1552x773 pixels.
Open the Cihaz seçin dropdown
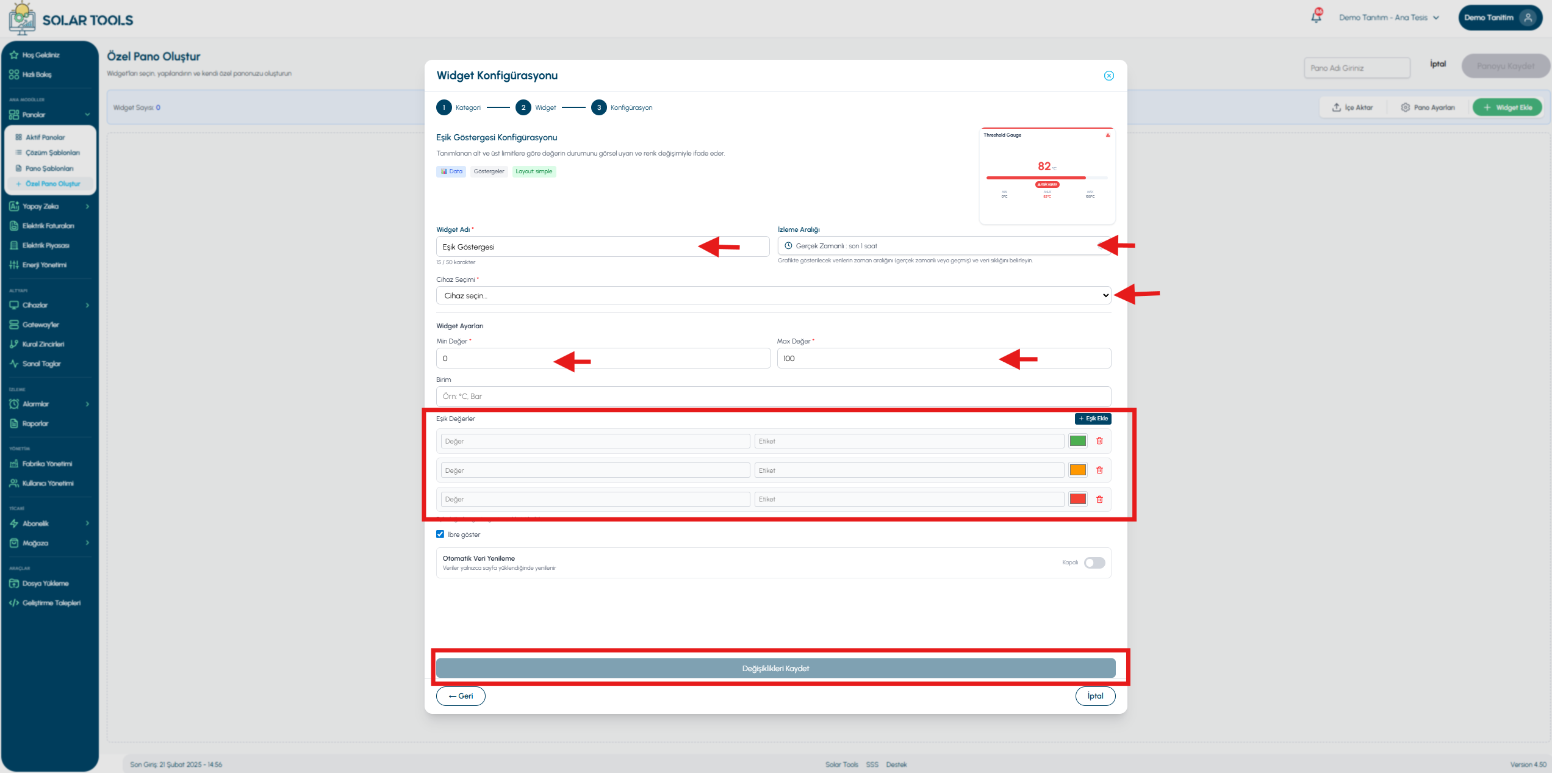[x=774, y=295]
